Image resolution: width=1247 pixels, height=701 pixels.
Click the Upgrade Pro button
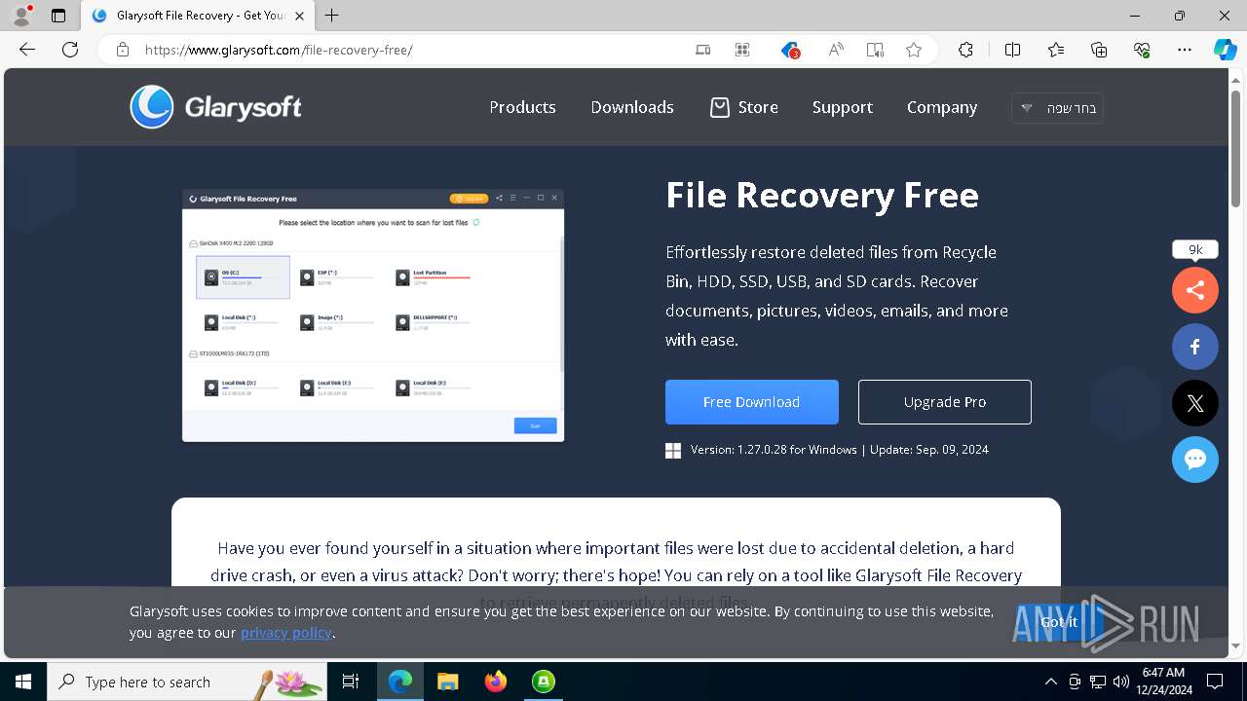point(945,402)
